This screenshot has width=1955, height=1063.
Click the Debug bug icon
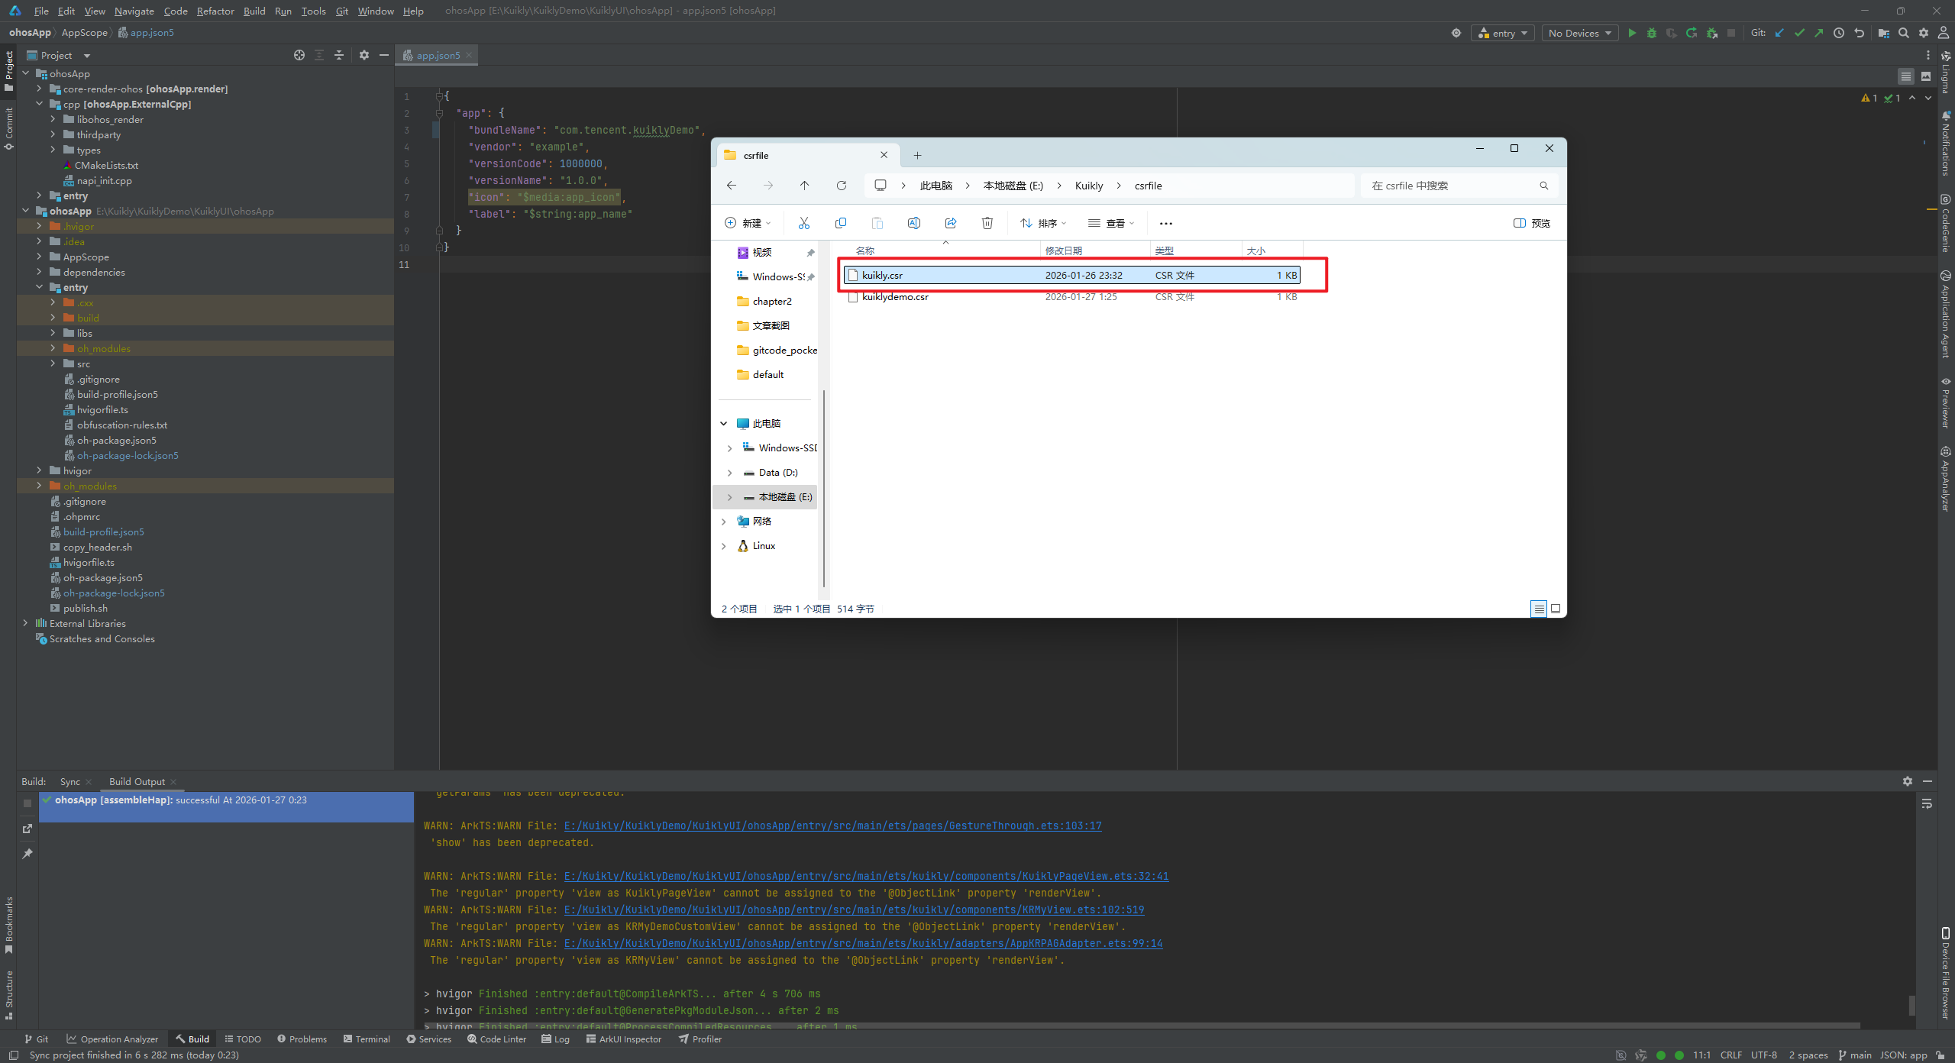point(1652,33)
